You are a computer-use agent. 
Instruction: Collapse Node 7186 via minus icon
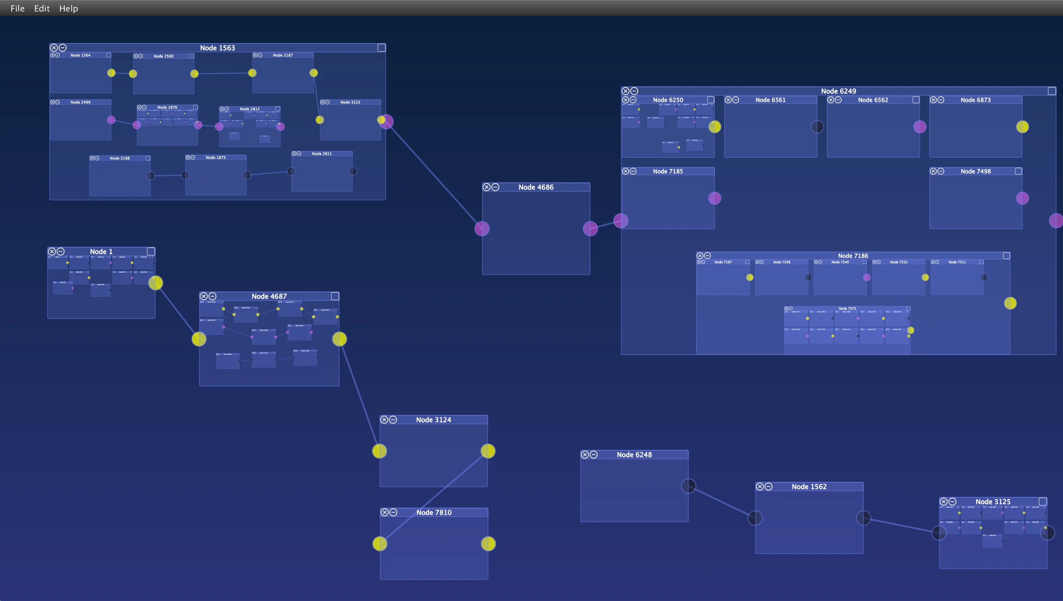tap(707, 256)
